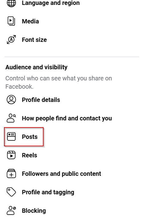Open the Blocking settings
The height and width of the screenshot is (218, 141).
[34, 211]
